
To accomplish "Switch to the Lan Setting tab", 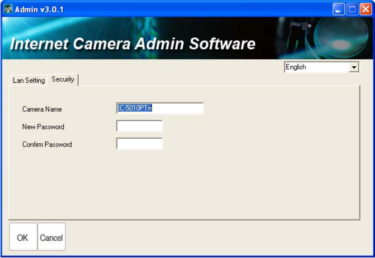I will tap(29, 80).
